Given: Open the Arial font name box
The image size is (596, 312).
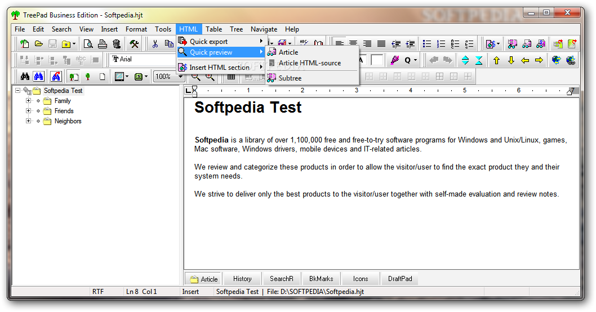Looking at the screenshot, I should [x=143, y=59].
